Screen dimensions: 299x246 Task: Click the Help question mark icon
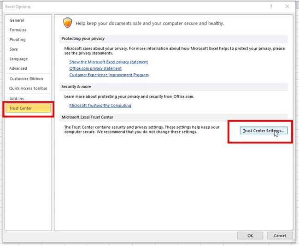[x=271, y=6]
